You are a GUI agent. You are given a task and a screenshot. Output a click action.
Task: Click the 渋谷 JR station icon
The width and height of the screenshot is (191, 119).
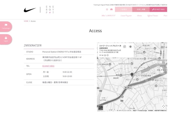[x=165, y=70]
